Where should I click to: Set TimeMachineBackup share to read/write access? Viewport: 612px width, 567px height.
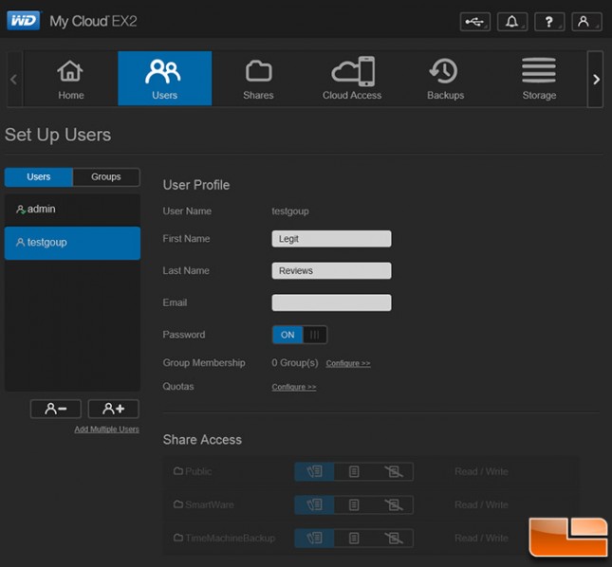click(x=314, y=539)
